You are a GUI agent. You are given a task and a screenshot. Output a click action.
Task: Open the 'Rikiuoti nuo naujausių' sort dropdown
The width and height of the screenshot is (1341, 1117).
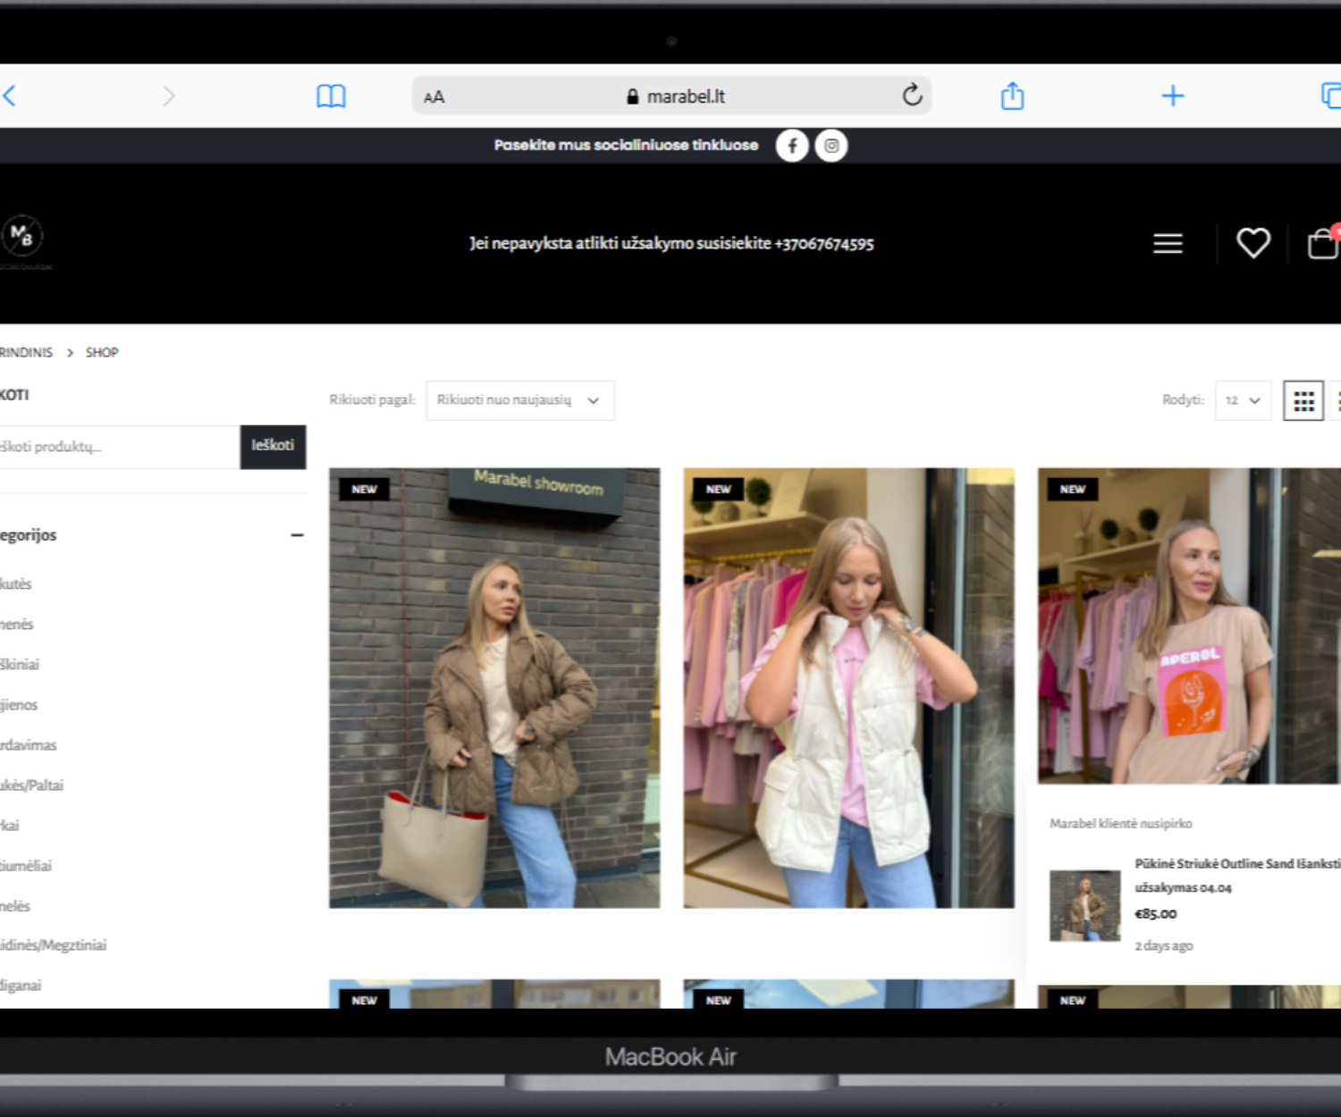click(519, 400)
